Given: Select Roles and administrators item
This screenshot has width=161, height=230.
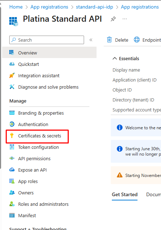Looking at the screenshot, I should point(43,204).
